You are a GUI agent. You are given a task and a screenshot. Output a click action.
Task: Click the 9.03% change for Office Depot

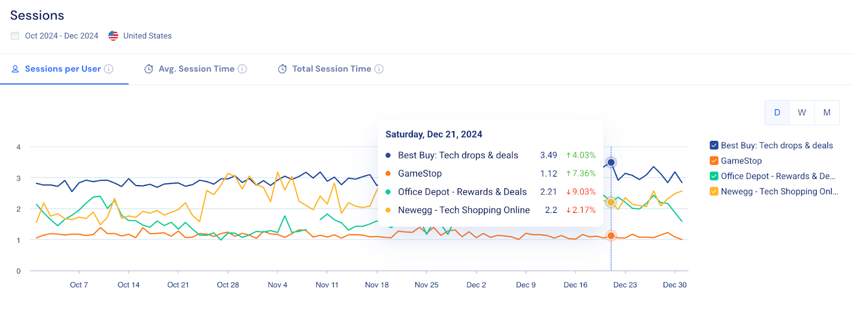tap(584, 192)
